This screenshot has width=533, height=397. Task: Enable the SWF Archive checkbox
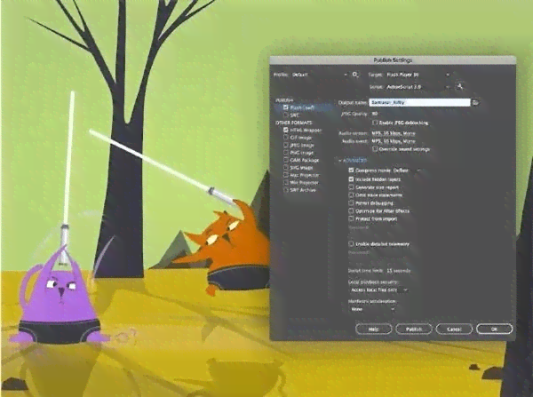[285, 190]
